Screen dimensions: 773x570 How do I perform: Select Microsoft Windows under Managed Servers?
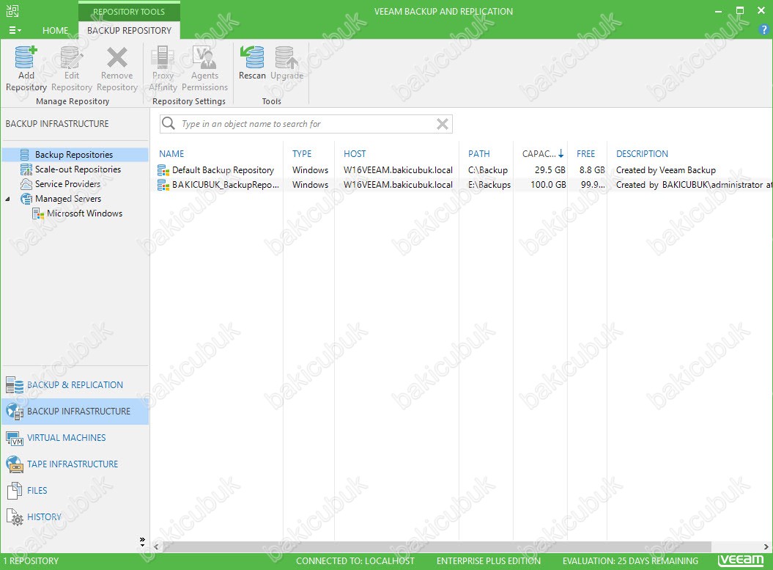[x=85, y=213]
